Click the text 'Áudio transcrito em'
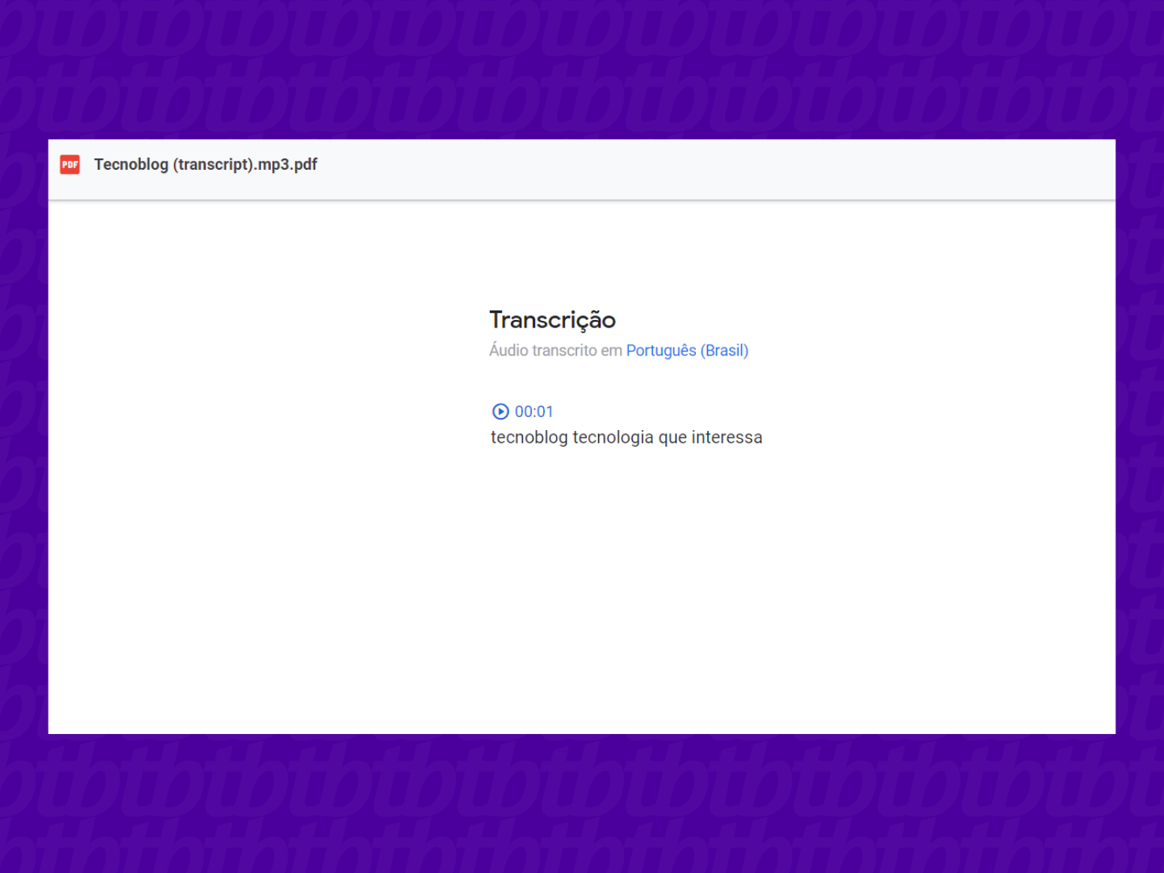This screenshot has width=1164, height=873. (555, 350)
